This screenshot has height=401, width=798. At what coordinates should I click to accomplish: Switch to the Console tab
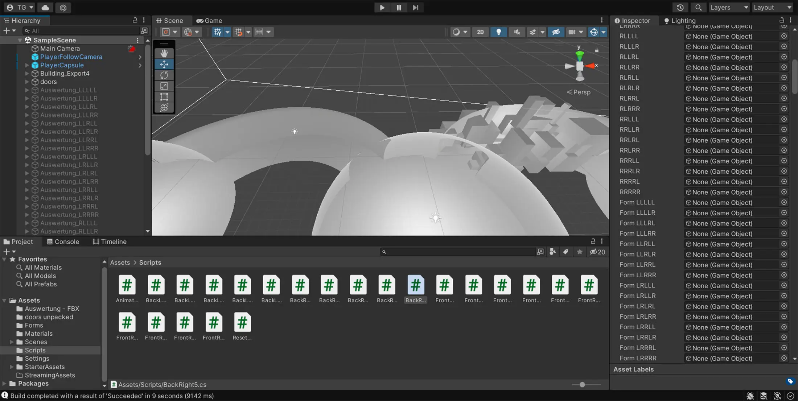[x=63, y=242]
